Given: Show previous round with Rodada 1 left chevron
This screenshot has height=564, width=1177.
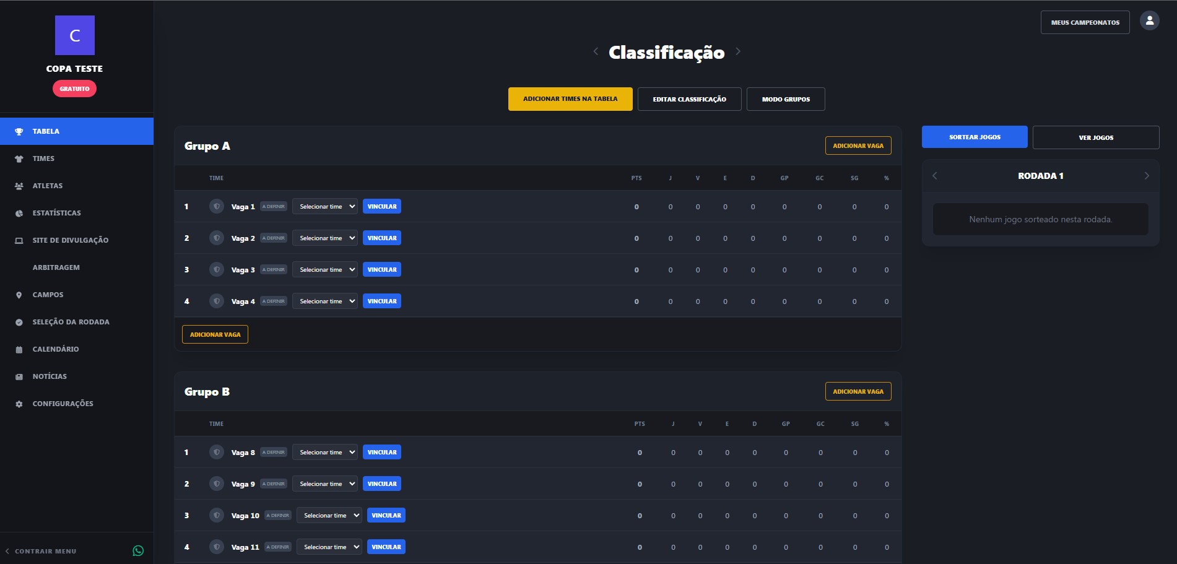Looking at the screenshot, I should click(x=935, y=176).
